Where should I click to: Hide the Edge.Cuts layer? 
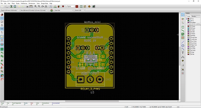[x=189, y=45]
